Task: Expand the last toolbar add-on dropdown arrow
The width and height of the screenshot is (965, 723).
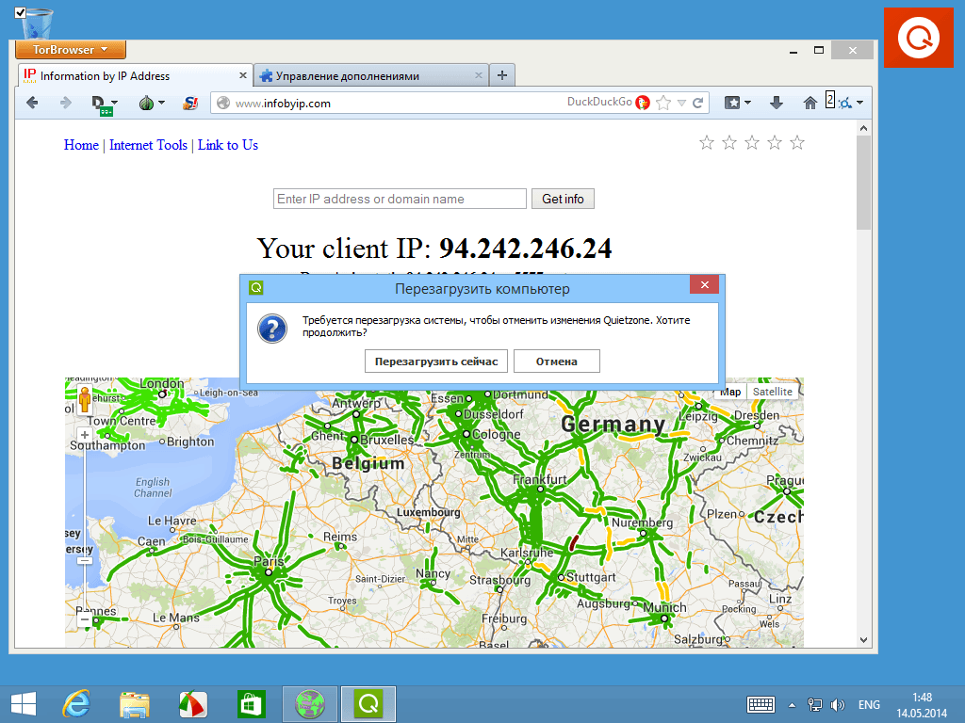Action: click(x=859, y=103)
